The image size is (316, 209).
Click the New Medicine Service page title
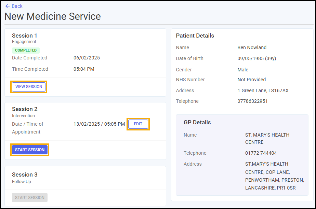click(x=53, y=16)
